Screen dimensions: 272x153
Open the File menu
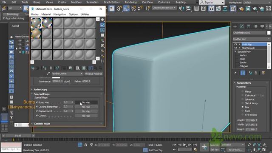point(4,2)
